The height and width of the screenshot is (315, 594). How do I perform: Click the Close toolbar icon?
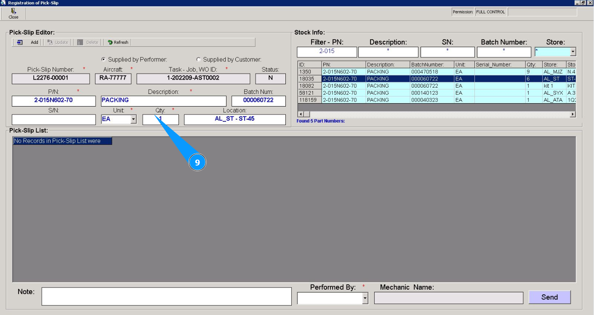13,11
